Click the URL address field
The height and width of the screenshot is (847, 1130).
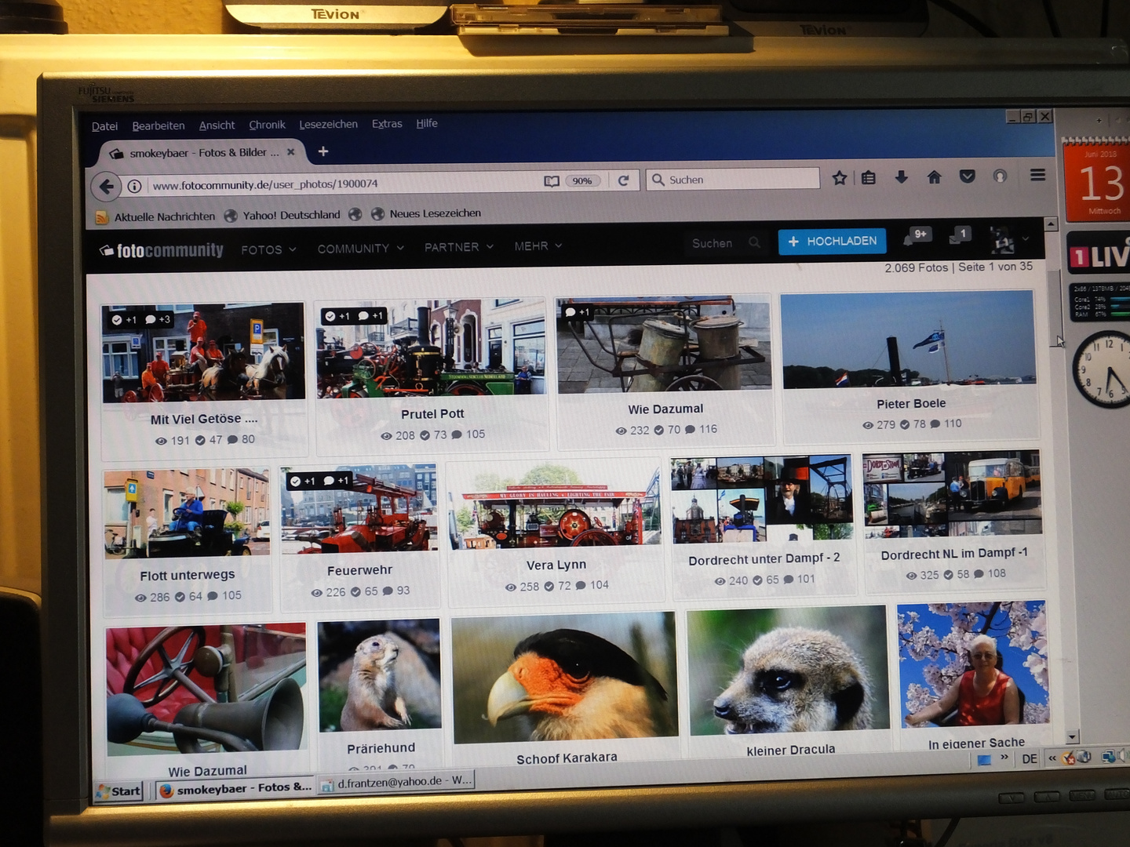point(343,184)
